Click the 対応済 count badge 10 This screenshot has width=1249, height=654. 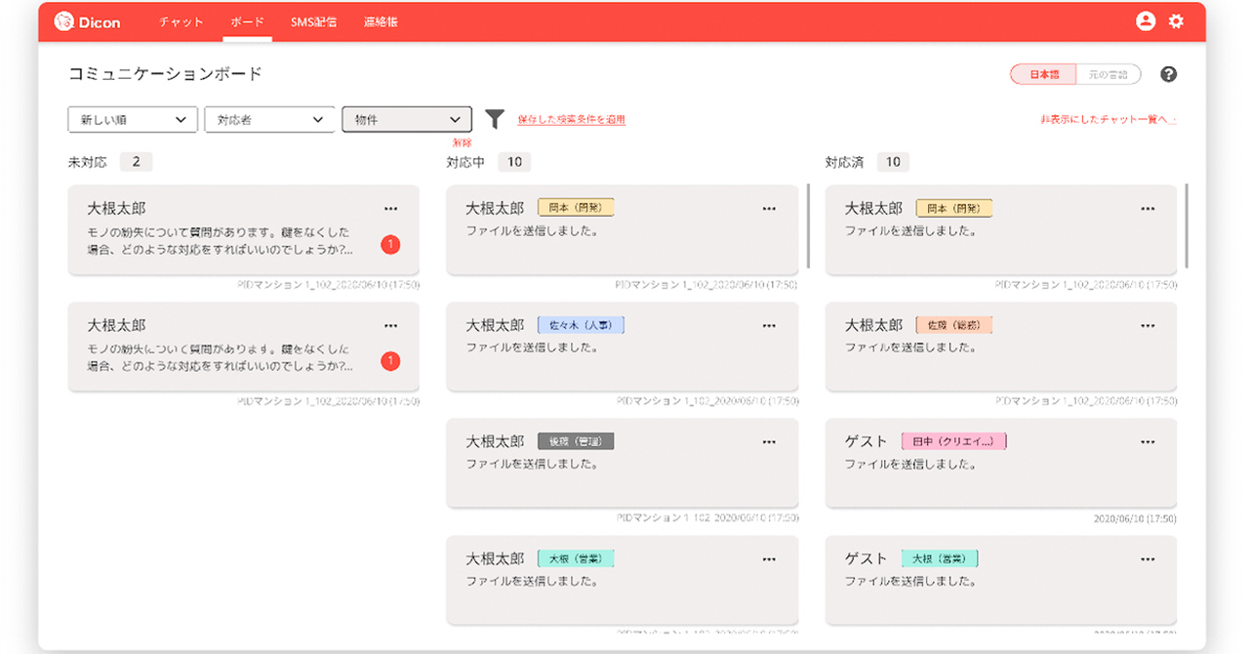(893, 162)
